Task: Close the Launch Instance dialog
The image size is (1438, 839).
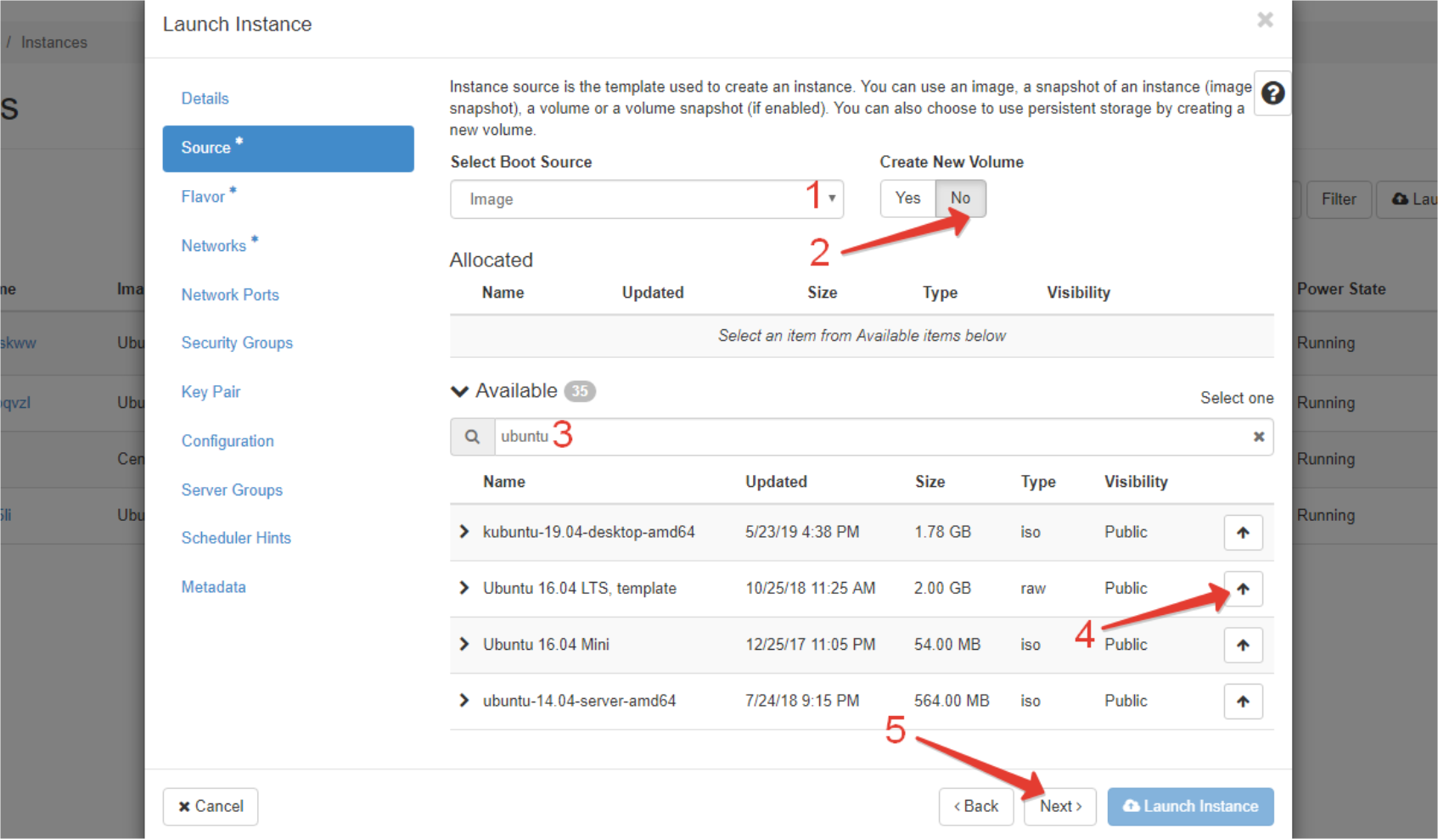Action: 1264,20
